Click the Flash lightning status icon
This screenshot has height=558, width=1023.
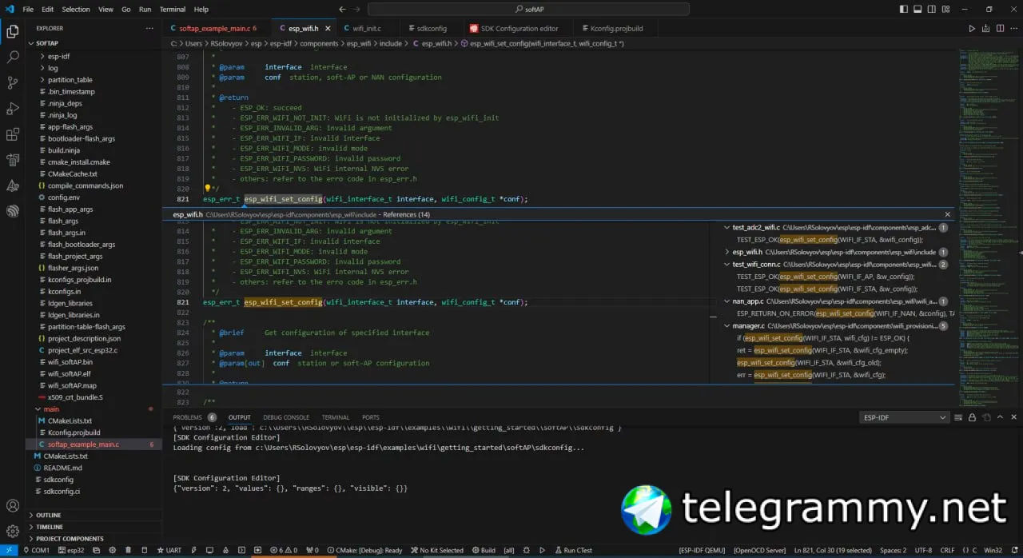coord(194,550)
